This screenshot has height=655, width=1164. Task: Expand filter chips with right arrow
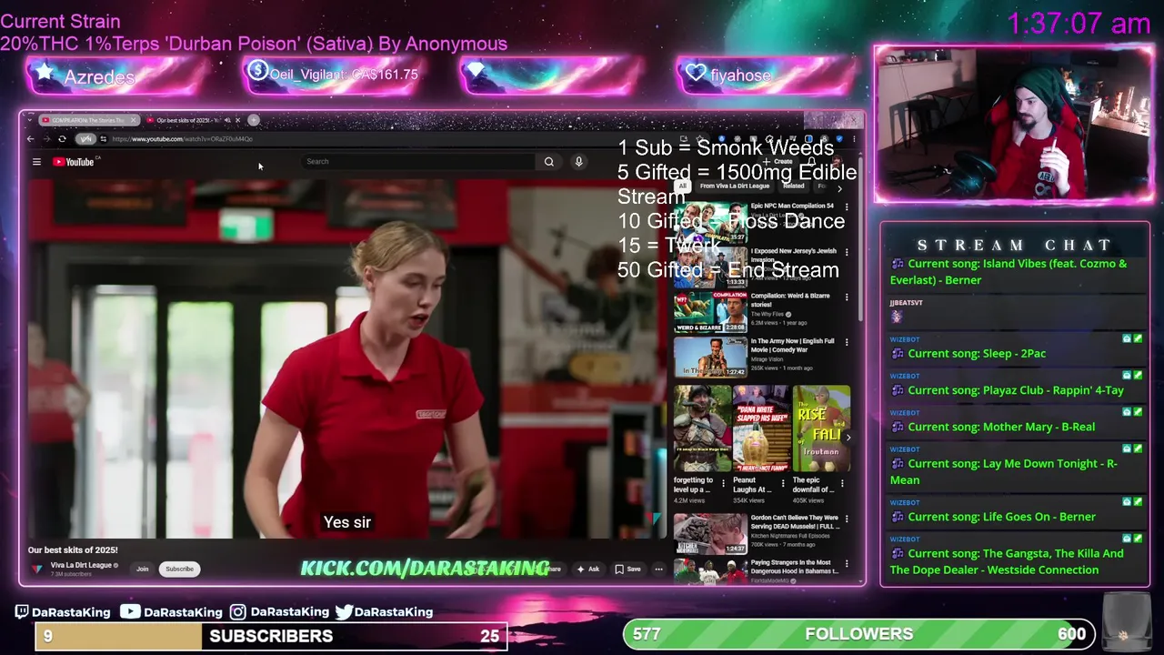839,188
